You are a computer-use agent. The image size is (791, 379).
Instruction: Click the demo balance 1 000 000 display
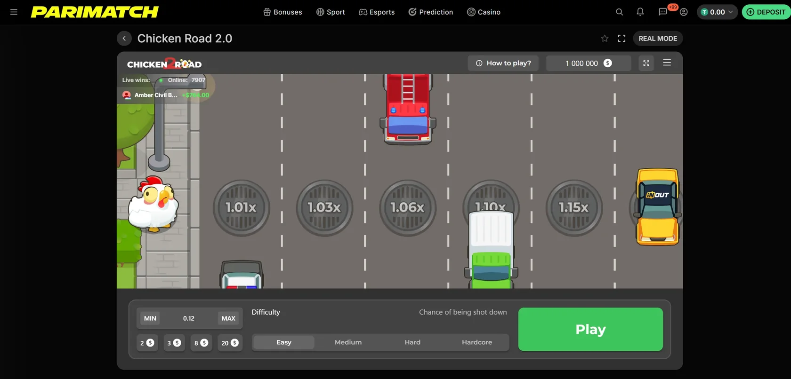coord(589,63)
